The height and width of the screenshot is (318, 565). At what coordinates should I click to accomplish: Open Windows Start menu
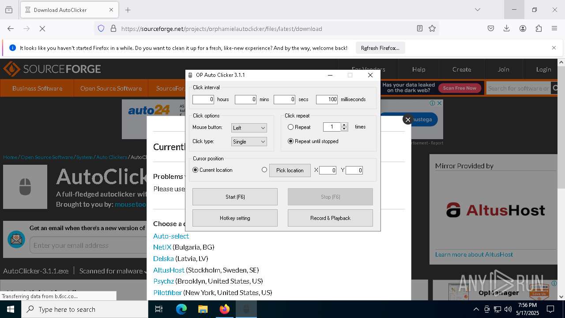[11, 309]
